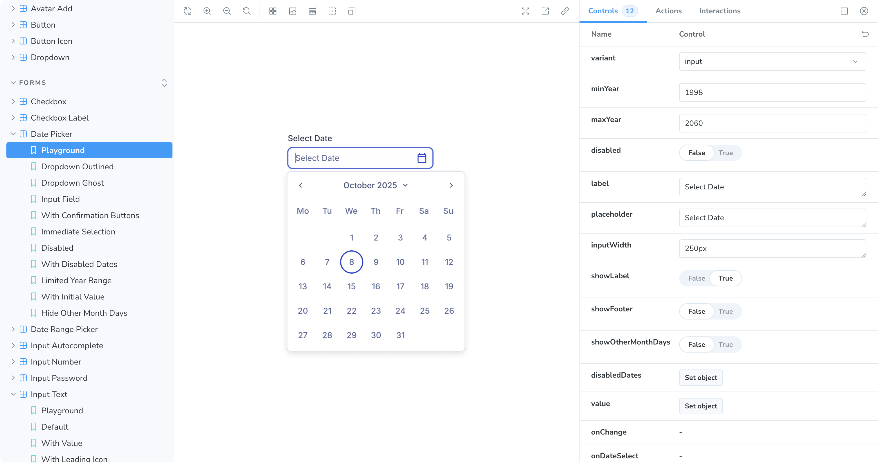Open the Interactions tab
The height and width of the screenshot is (463, 878).
[x=720, y=10]
